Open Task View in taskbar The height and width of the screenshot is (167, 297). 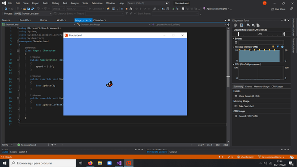[x=80, y=163]
